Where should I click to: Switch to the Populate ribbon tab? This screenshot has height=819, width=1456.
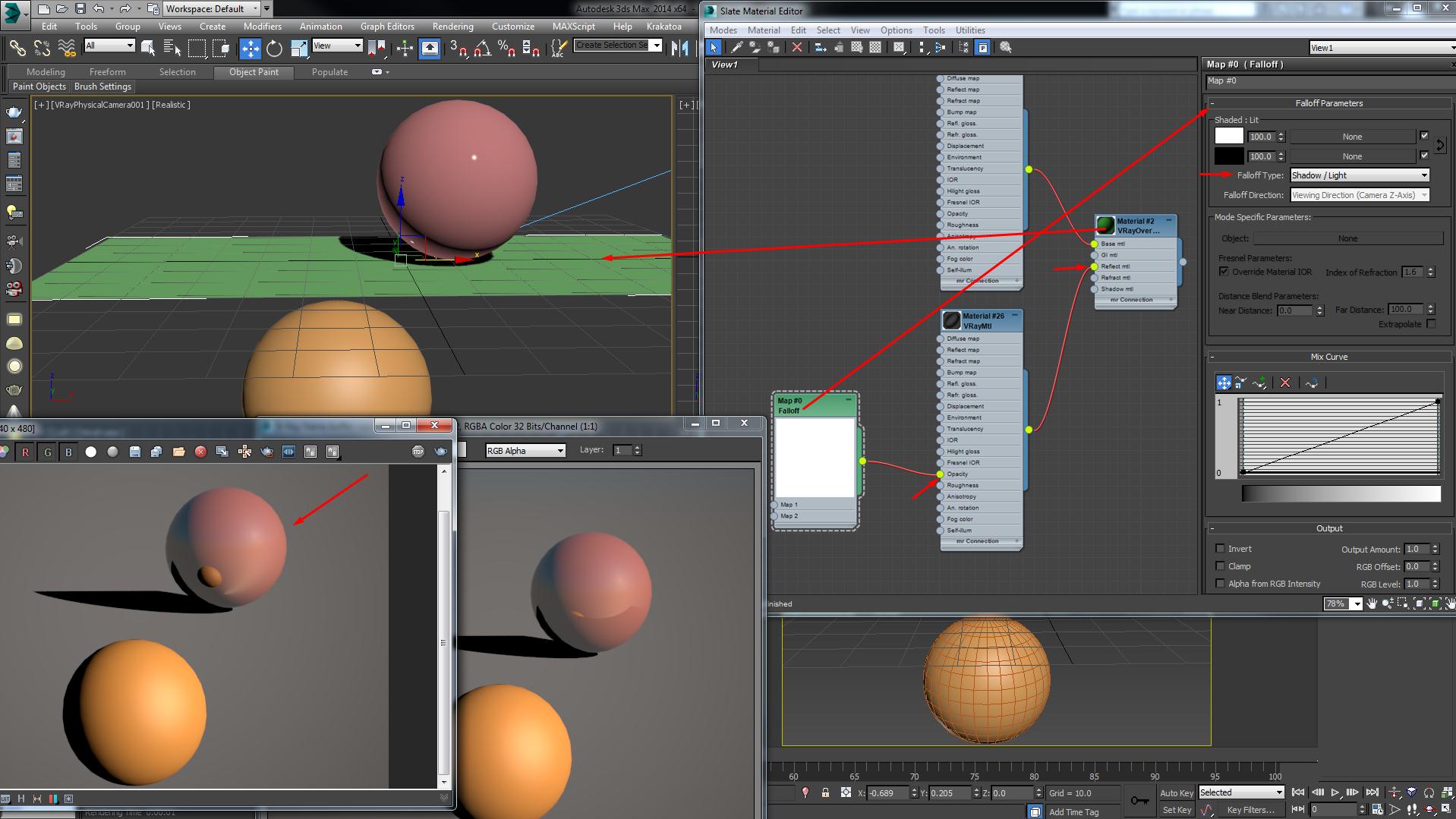click(329, 72)
